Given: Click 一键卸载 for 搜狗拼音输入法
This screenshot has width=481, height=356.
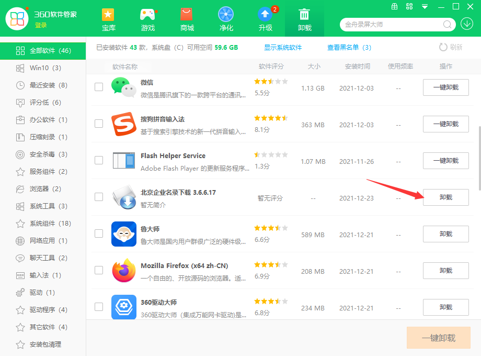Looking at the screenshot, I should [x=446, y=124].
